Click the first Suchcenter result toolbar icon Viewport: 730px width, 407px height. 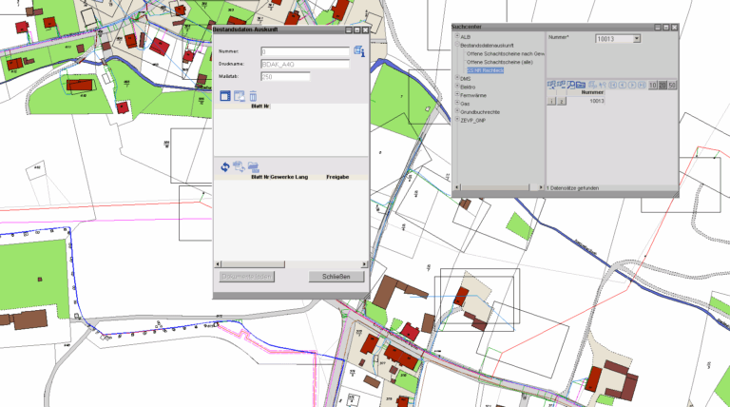point(551,85)
